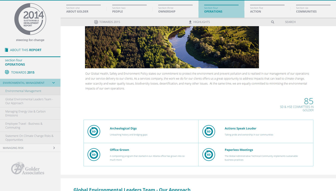Collapse the Environmental Management sidebar section
This screenshot has width=336, height=191.
(x=53, y=83)
